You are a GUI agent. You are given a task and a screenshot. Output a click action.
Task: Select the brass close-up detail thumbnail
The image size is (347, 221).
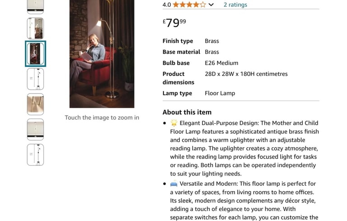tap(35, 104)
